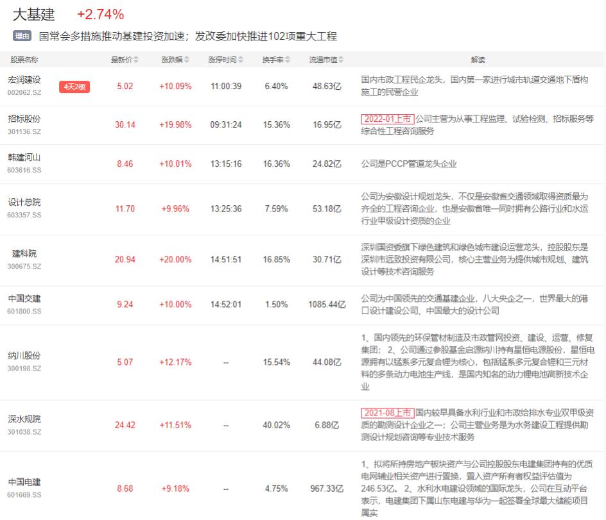Click 宏润建设 limit-up time 11:00:39
Viewport: 606px width, 520px height.
(x=226, y=86)
